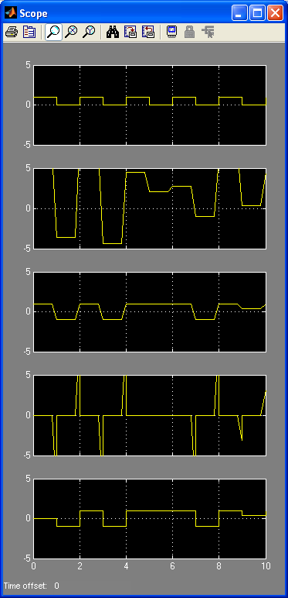Open the scope Parameters dialog icon
The image size is (288, 598).
(x=29, y=33)
